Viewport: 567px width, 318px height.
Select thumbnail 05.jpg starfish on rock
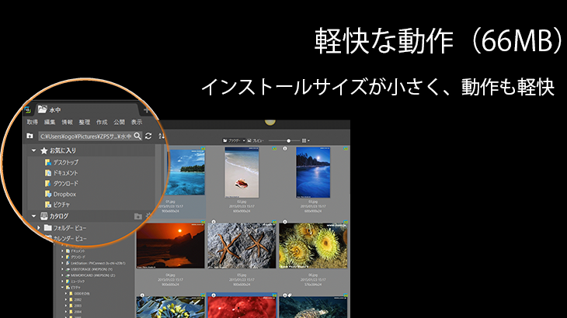point(242,245)
